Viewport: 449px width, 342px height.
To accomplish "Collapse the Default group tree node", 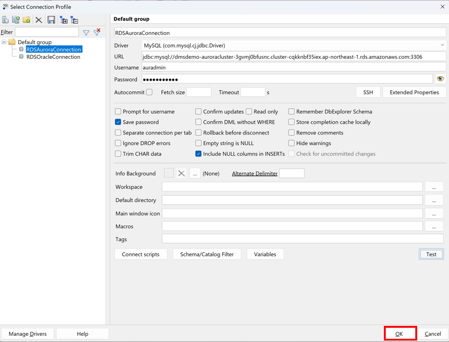I will (4, 42).
